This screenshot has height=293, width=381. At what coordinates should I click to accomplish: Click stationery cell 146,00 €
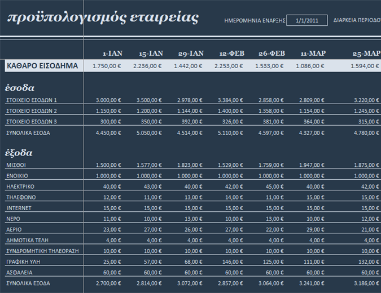233,261
